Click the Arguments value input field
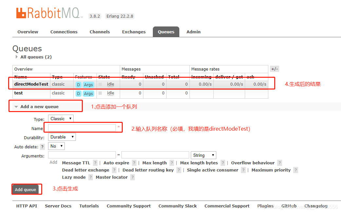341x213 pixels. click(155, 155)
